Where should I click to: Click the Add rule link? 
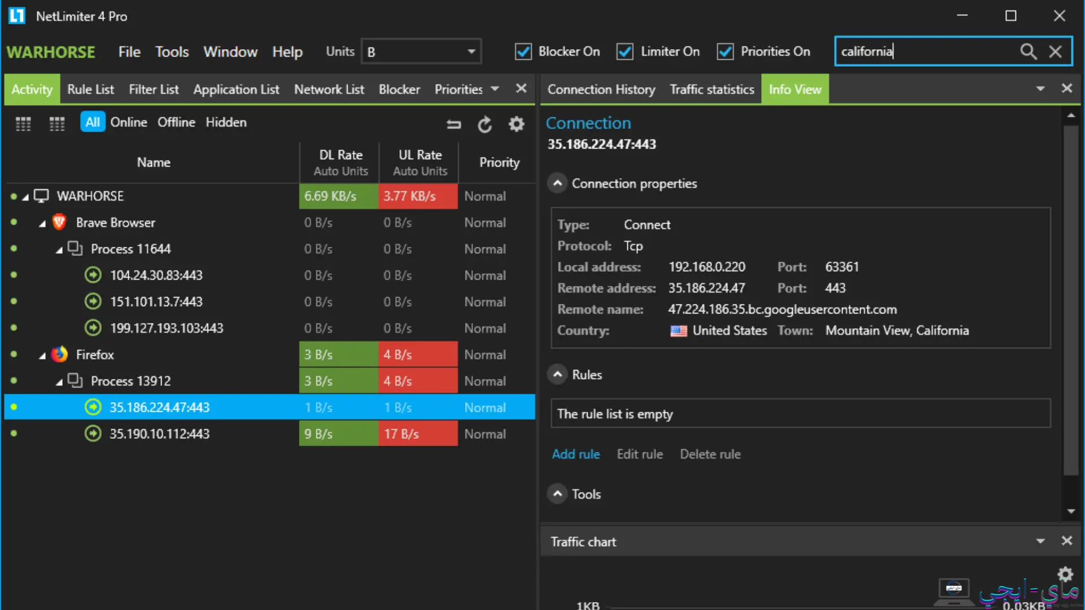576,454
